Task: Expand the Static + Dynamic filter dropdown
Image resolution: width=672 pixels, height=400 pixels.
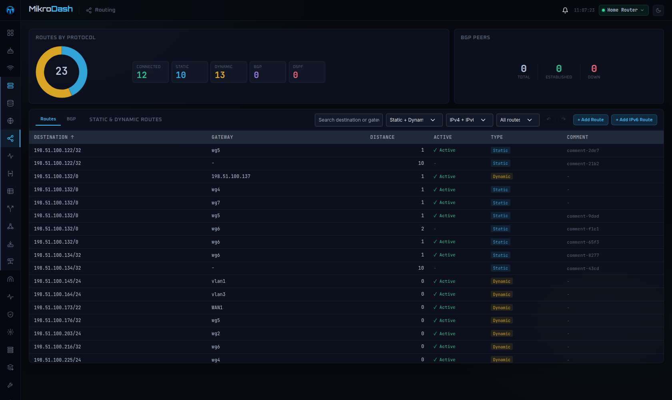Action: click(414, 120)
